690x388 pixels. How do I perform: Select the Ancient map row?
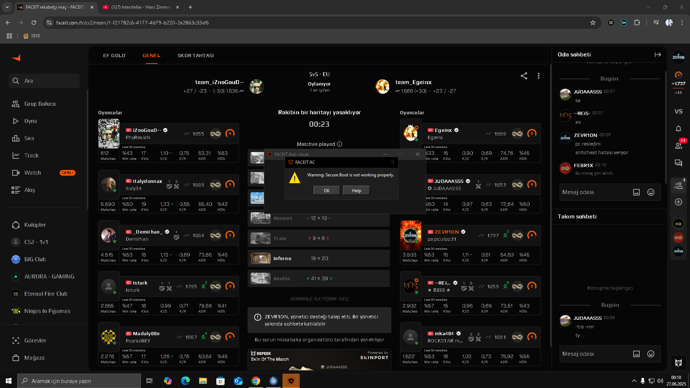pos(319,218)
